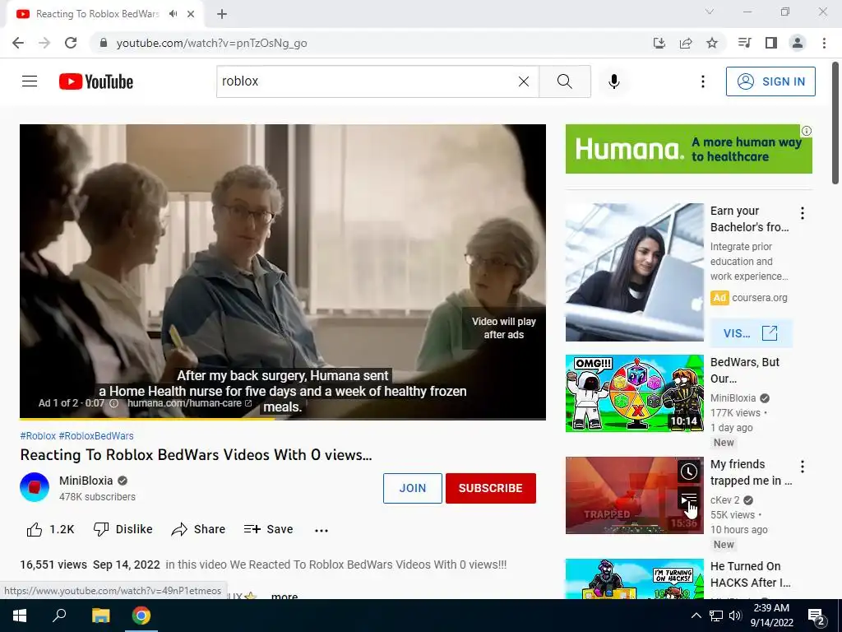Open File Explorer from taskbar
This screenshot has height=632, width=842.
[x=100, y=616]
